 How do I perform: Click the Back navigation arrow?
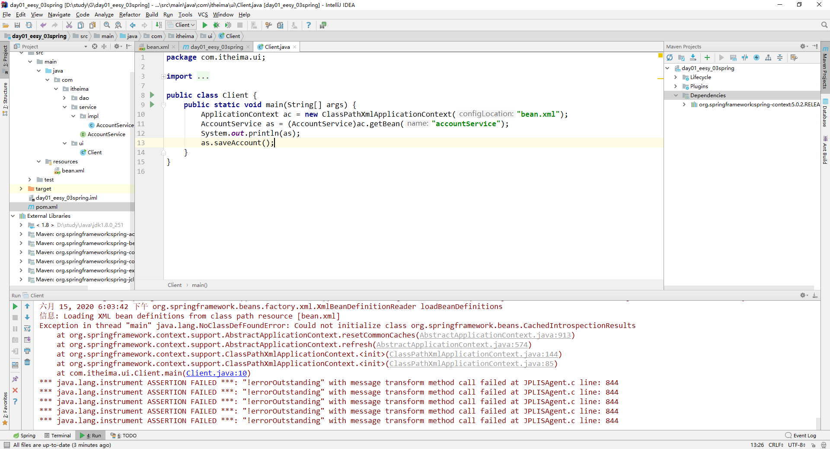point(133,25)
